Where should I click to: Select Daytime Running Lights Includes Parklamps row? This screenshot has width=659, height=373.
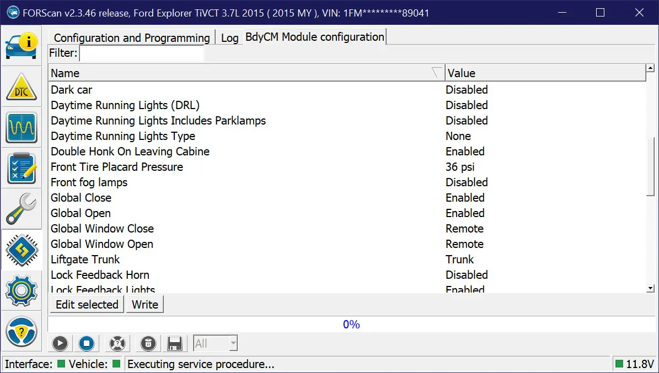point(347,121)
